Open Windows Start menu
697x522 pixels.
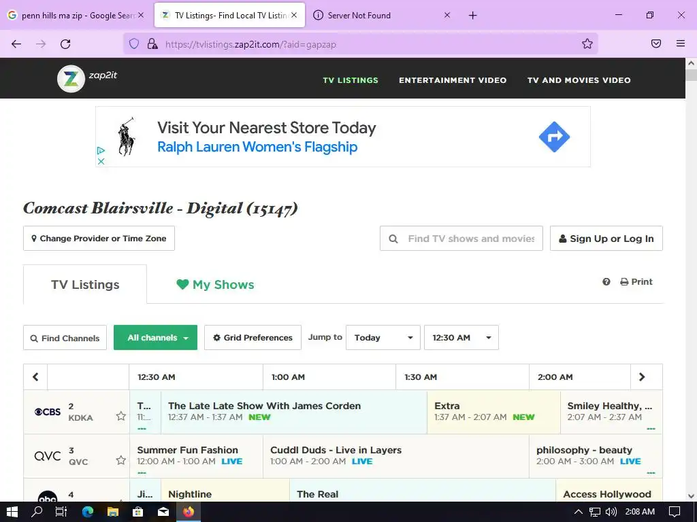click(12, 512)
